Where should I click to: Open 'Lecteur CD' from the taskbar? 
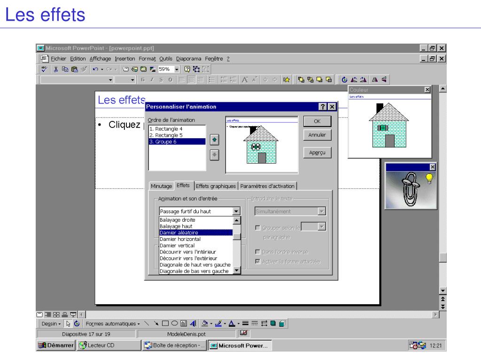109,345
